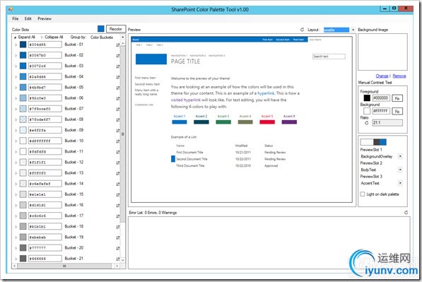
Task: Click the sort arrows icon for Bucket - 06
Action: tap(118, 98)
